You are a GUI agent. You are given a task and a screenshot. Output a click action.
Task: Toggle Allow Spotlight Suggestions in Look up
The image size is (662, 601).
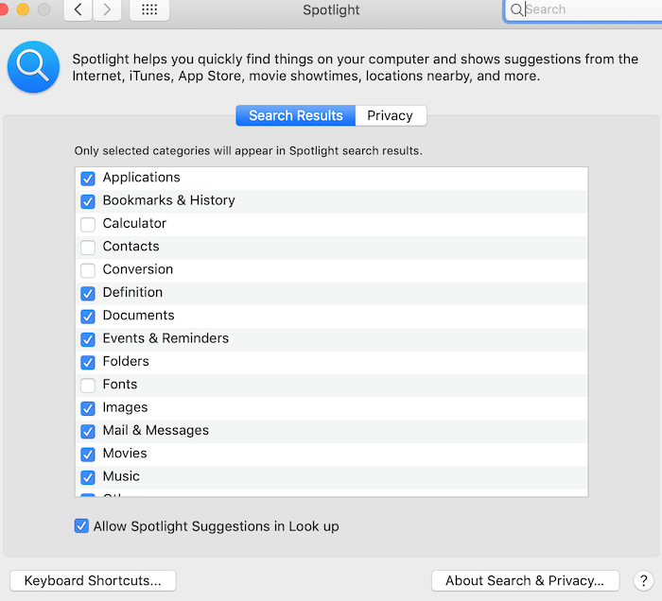click(81, 526)
